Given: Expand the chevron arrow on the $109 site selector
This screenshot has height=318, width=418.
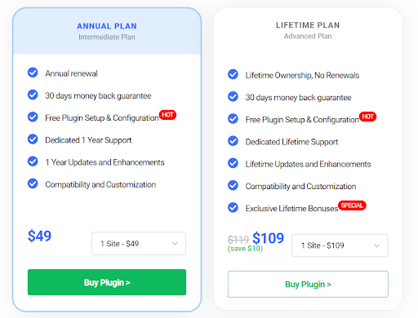Looking at the screenshot, I should coord(376,245).
